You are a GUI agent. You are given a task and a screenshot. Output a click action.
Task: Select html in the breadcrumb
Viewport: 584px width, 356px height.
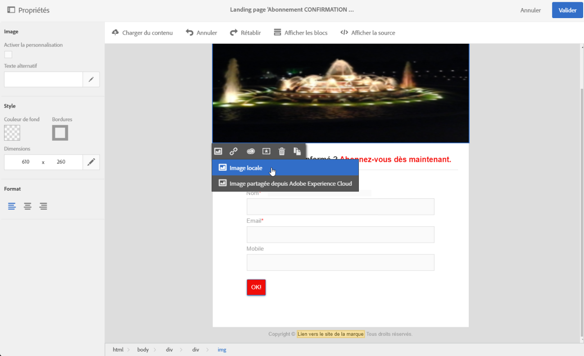point(118,350)
